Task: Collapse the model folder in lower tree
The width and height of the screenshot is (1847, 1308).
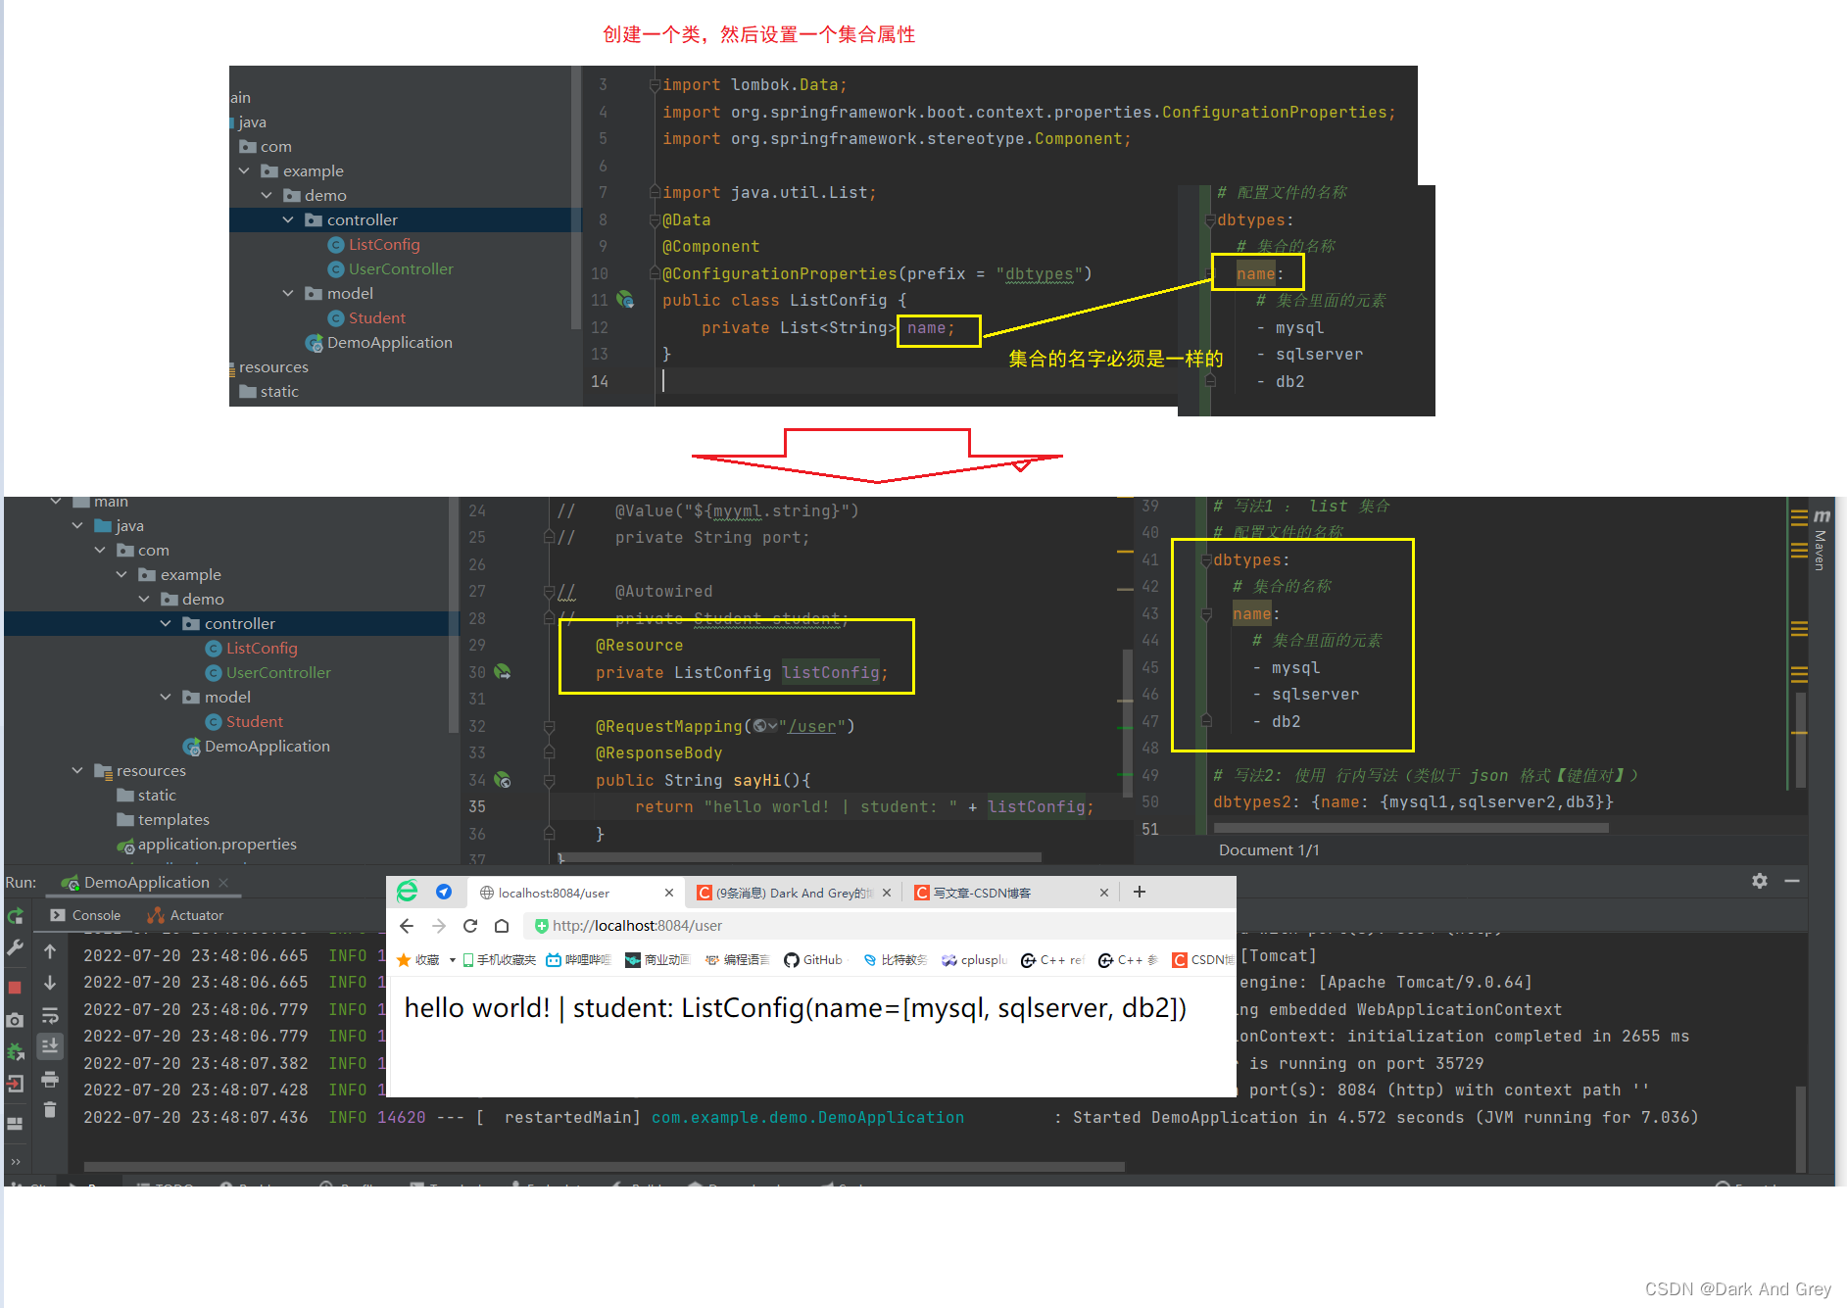Action: click(x=166, y=698)
